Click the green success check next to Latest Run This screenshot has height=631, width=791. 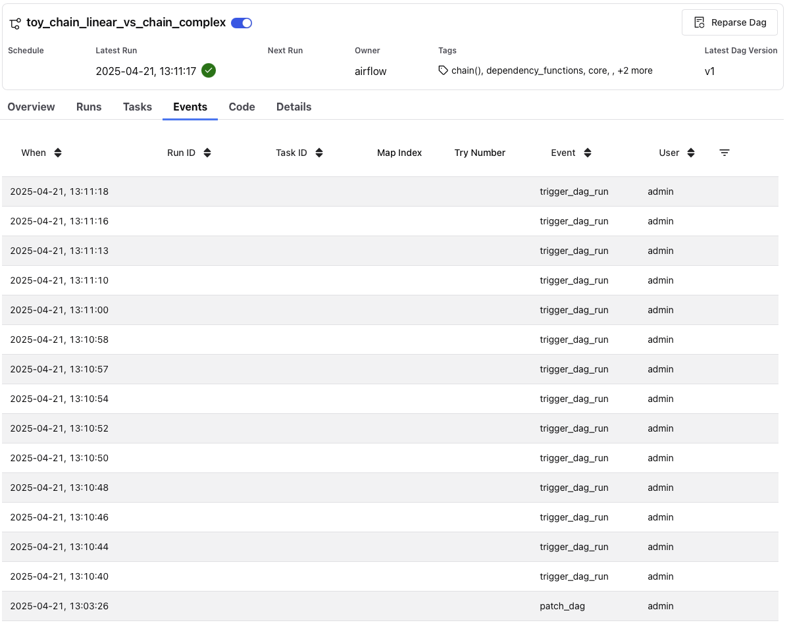(209, 70)
